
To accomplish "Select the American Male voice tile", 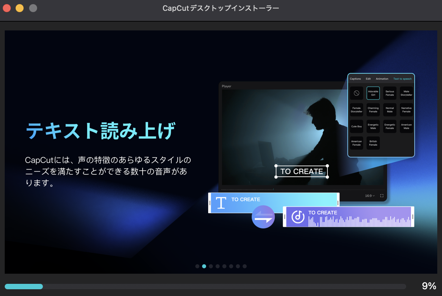I will coord(407,126).
